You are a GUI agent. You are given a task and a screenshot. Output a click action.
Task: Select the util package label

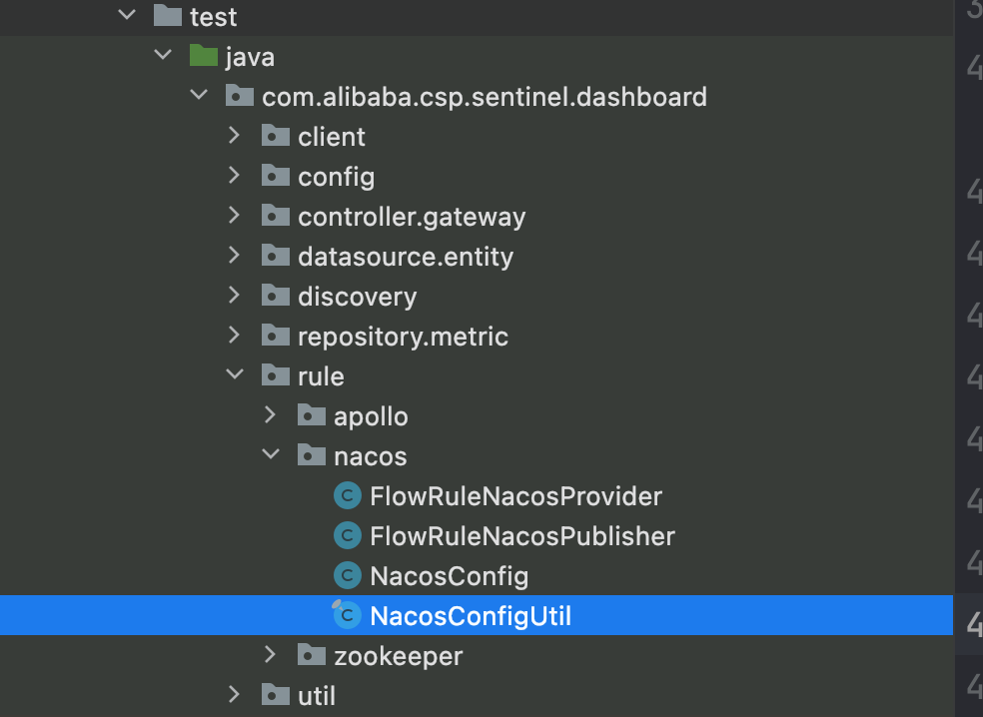pyautogui.click(x=317, y=696)
